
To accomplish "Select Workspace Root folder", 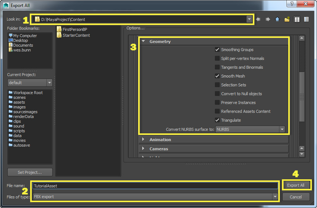I will coord(26,93).
